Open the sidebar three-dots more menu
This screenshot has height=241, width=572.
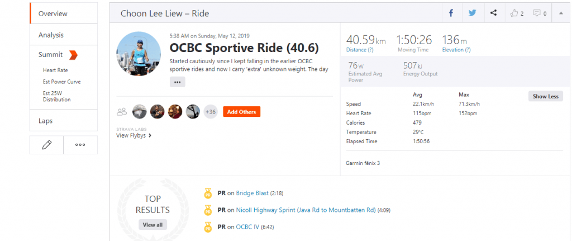click(80, 145)
